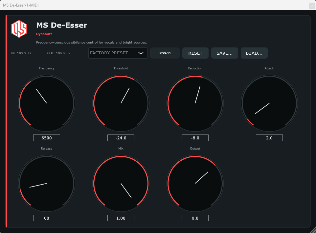This screenshot has height=233, width=316.
Task: Click the window resize grip in the corner
Action: point(313,230)
